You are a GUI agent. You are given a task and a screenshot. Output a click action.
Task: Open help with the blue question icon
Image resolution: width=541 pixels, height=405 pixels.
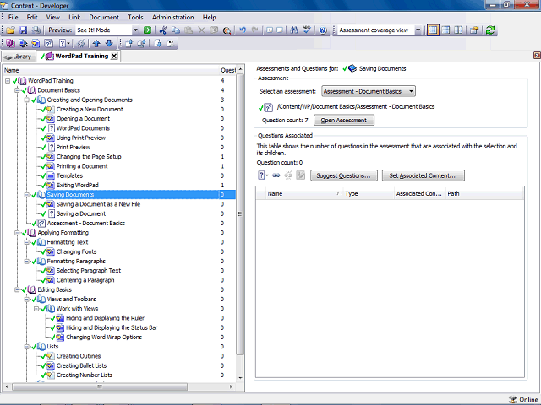[x=323, y=30]
